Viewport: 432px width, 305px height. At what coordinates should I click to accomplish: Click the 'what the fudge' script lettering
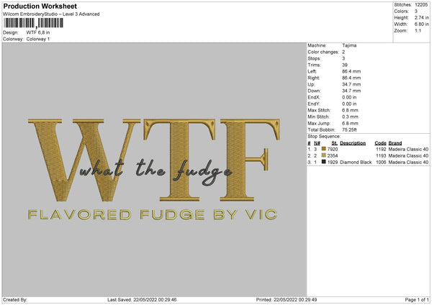156,171
